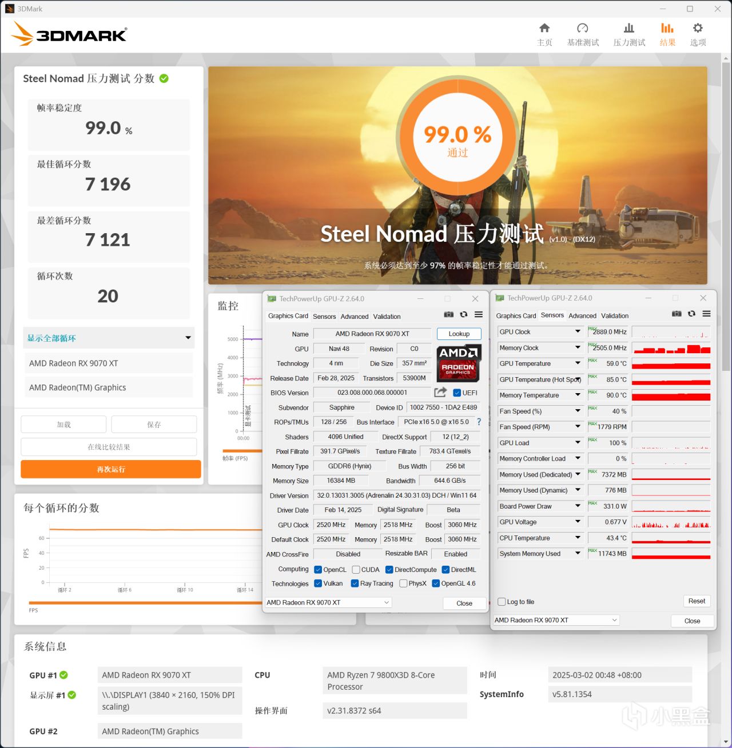The height and width of the screenshot is (748, 732).
Task: Open the GPU selector dropdown in Graphics Card window
Action: pos(328,602)
